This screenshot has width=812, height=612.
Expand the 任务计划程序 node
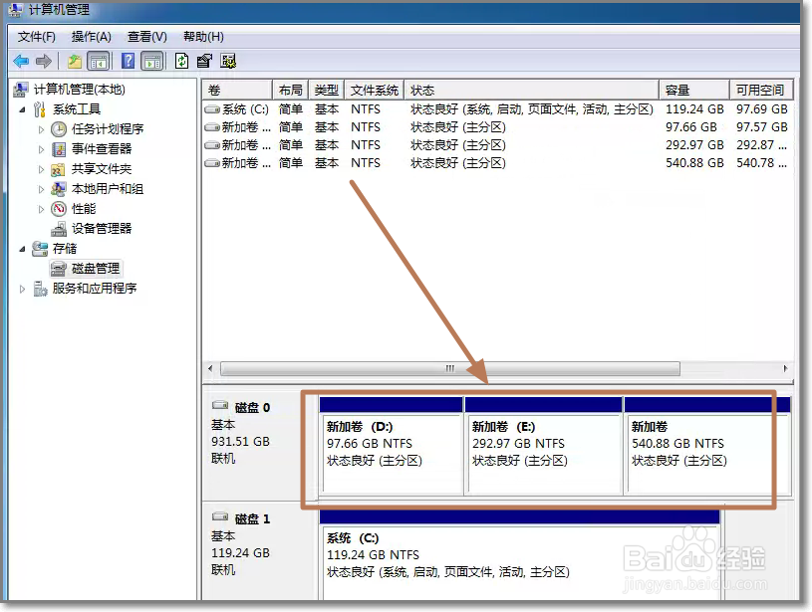(x=41, y=129)
